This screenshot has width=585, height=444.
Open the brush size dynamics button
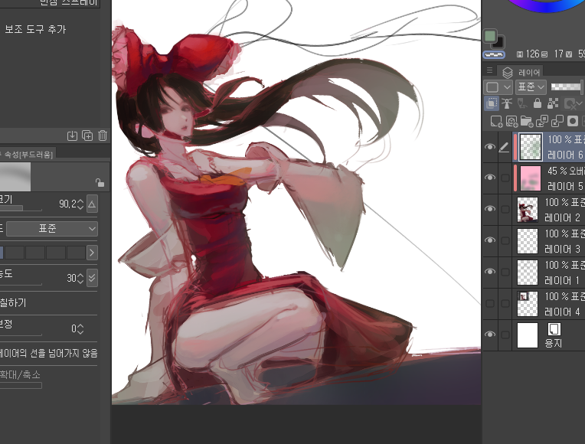pos(92,204)
